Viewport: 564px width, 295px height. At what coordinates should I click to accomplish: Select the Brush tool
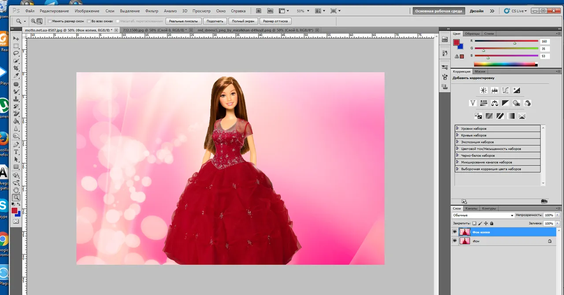16,91
